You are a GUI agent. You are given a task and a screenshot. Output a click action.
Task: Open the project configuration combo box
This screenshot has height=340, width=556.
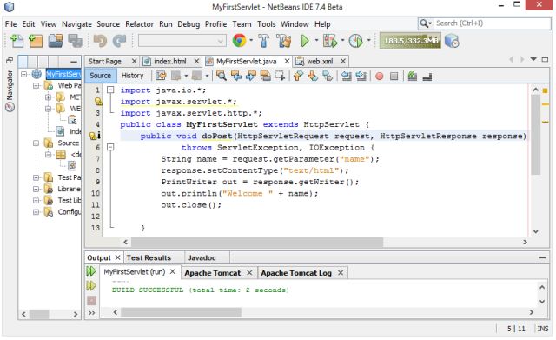tap(182, 41)
